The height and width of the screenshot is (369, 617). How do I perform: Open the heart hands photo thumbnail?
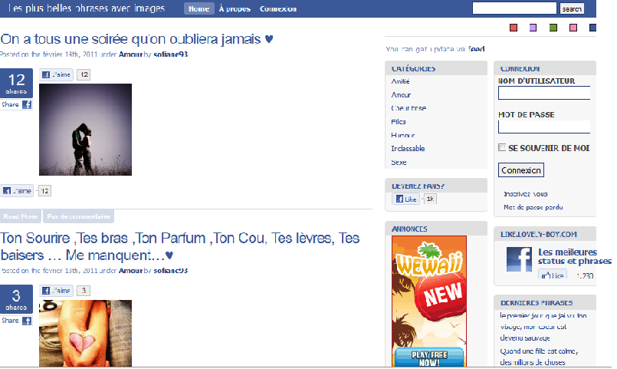pos(85,333)
